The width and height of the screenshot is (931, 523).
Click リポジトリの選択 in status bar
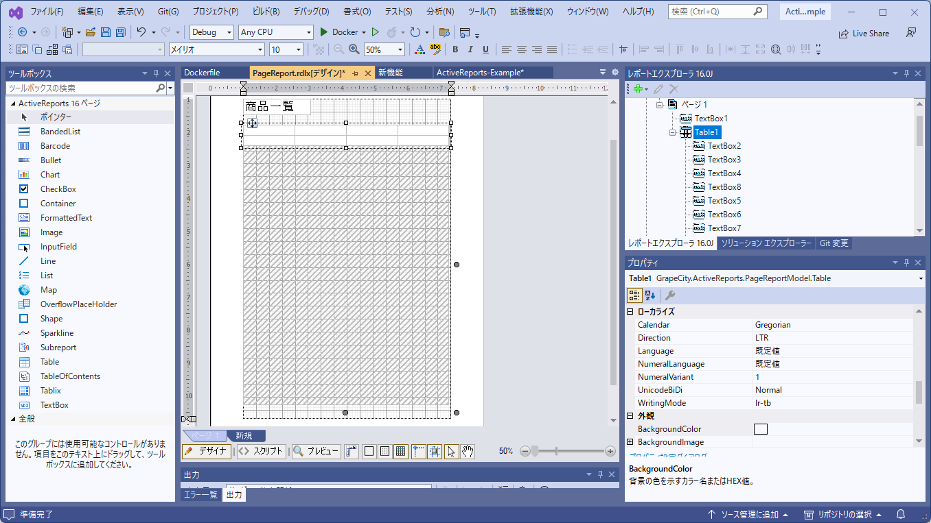[x=842, y=515]
